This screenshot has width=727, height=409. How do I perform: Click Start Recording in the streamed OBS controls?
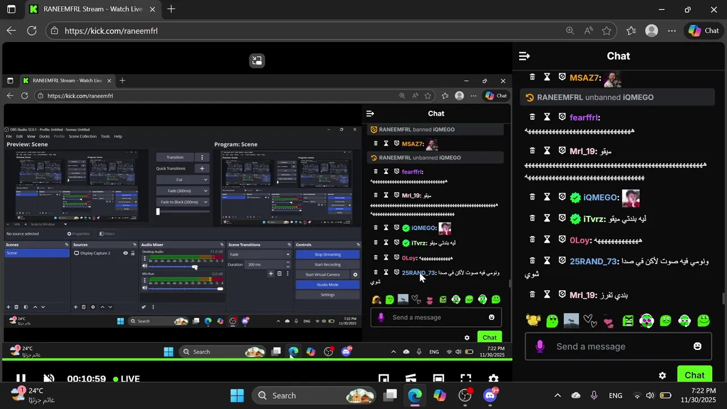(x=327, y=264)
